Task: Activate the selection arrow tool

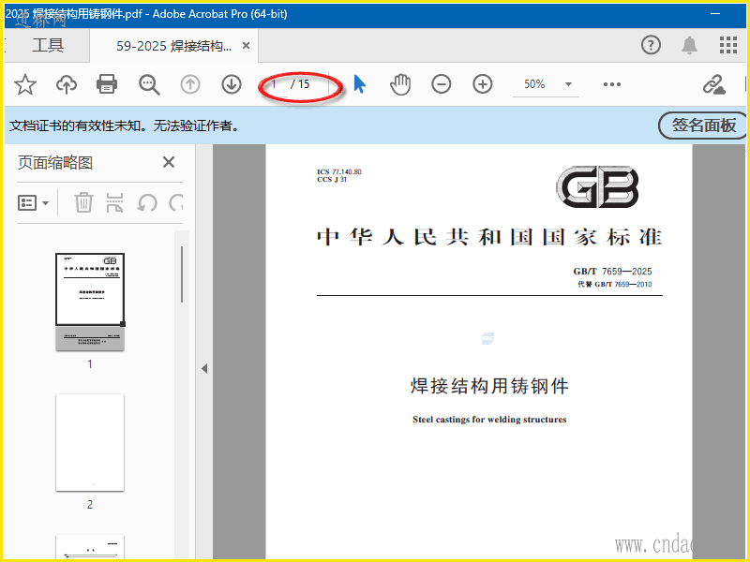Action: 360,84
